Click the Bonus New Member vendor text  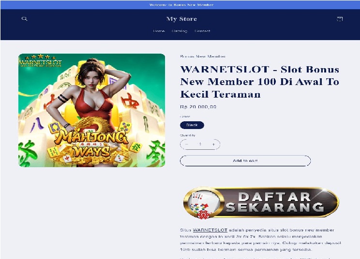tap(203, 57)
